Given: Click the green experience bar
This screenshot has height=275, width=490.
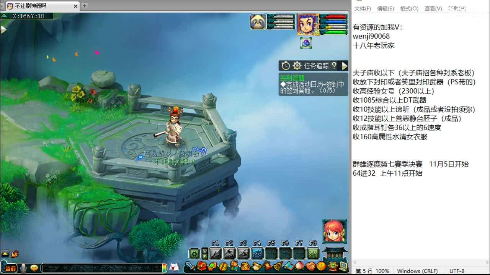Looking at the screenshot, I should (333, 32).
